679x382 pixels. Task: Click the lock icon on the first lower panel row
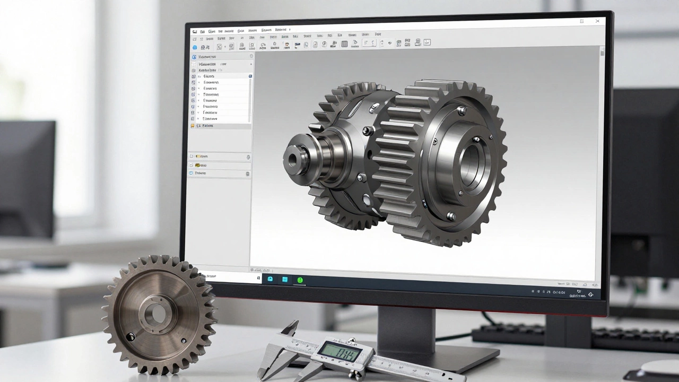tap(248, 157)
